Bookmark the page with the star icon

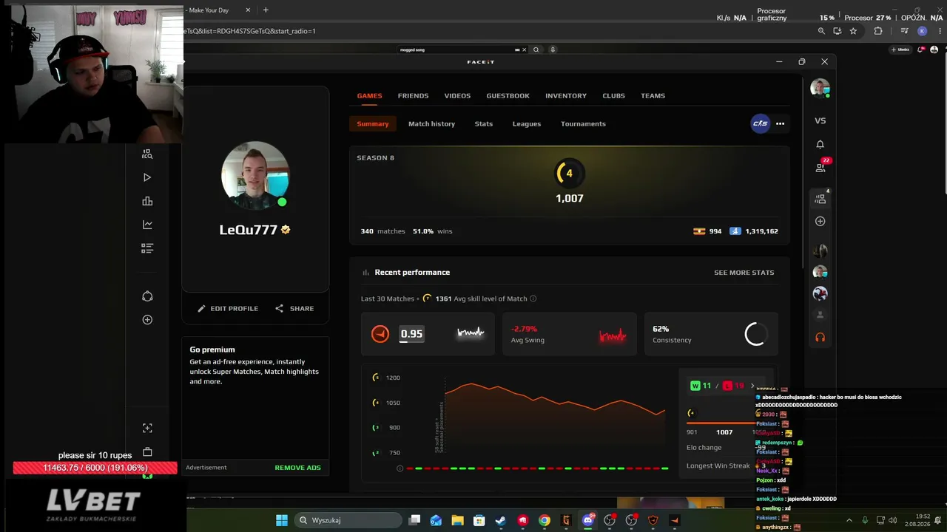point(853,31)
